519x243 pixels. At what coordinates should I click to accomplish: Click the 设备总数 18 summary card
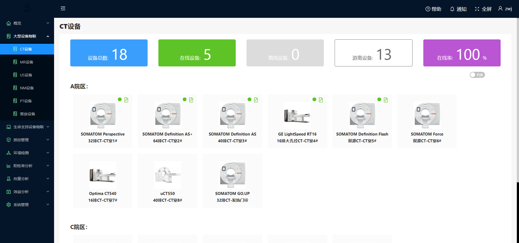[x=109, y=53]
